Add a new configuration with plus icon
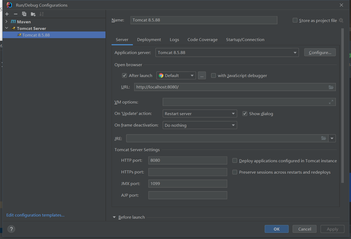This screenshot has height=239, width=351. click(7, 14)
